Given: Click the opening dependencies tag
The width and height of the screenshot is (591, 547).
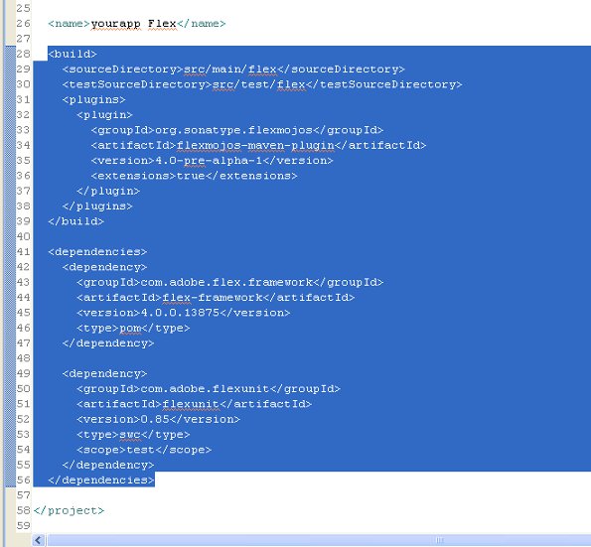Looking at the screenshot, I should point(97,251).
